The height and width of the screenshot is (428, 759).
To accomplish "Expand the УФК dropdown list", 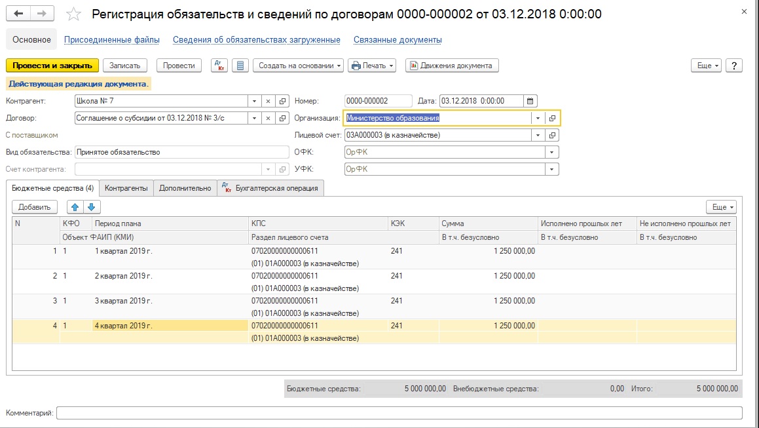I will pos(552,169).
